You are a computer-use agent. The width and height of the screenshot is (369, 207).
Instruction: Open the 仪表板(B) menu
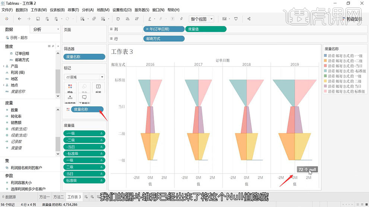(x=57, y=10)
